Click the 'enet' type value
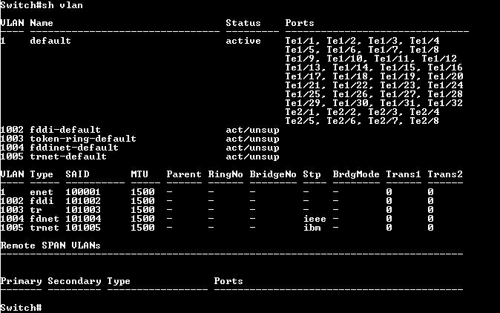 pos(42,192)
